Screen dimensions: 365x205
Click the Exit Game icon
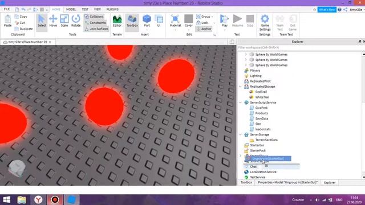tap(293, 23)
